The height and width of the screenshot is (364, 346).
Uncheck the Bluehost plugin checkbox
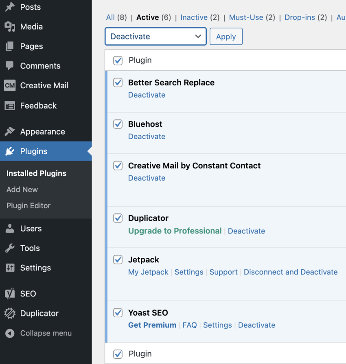coord(118,124)
